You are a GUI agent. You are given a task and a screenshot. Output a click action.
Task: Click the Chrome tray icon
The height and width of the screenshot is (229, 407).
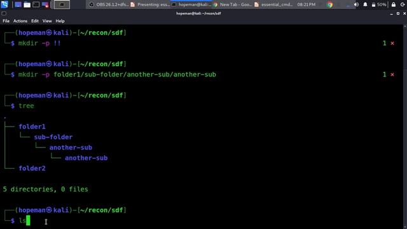coord(330,4)
